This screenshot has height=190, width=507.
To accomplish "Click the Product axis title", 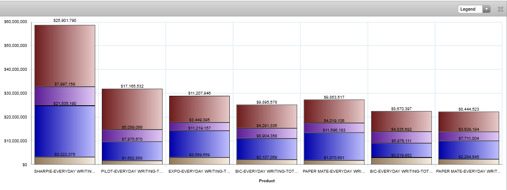I will point(266,181).
